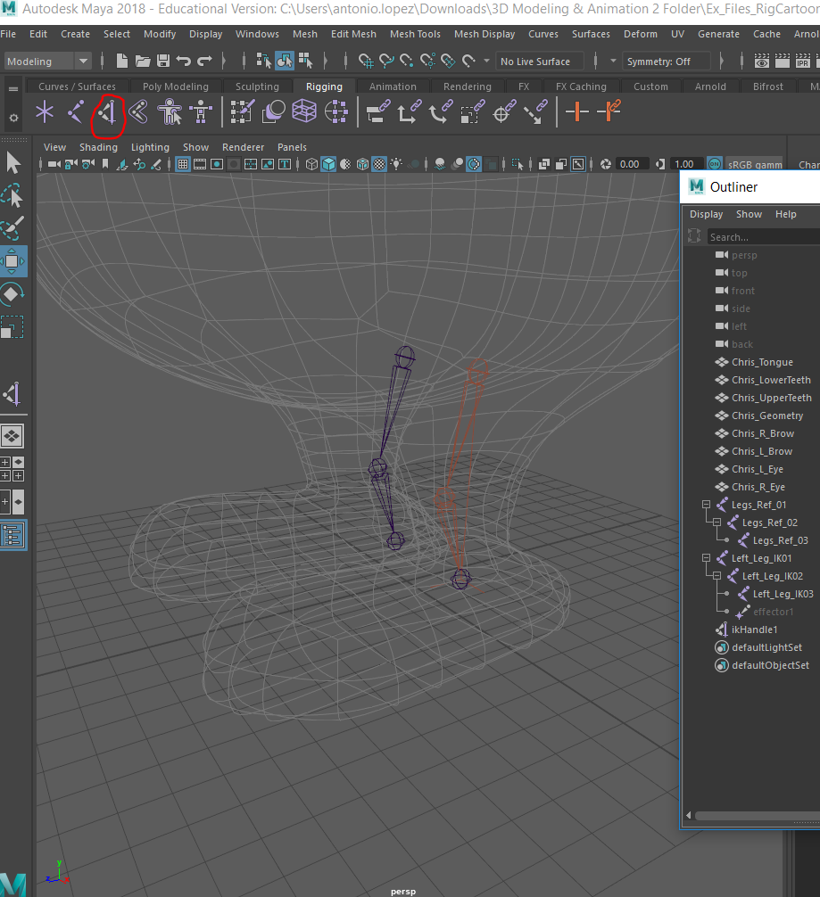Screen dimensions: 820x897
Task: Open the Windows menu
Action: click(257, 34)
